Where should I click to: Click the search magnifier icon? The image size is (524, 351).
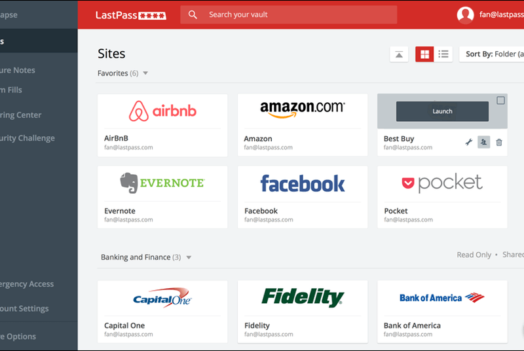193,14
